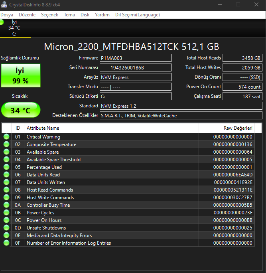Screen dimensions: 266x273
Task: Click Çalışma Saati value 187 saat
Action: (242, 96)
